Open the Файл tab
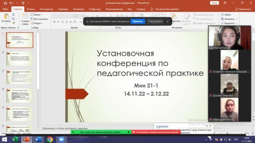255x143 pixels. [x=5, y=9]
